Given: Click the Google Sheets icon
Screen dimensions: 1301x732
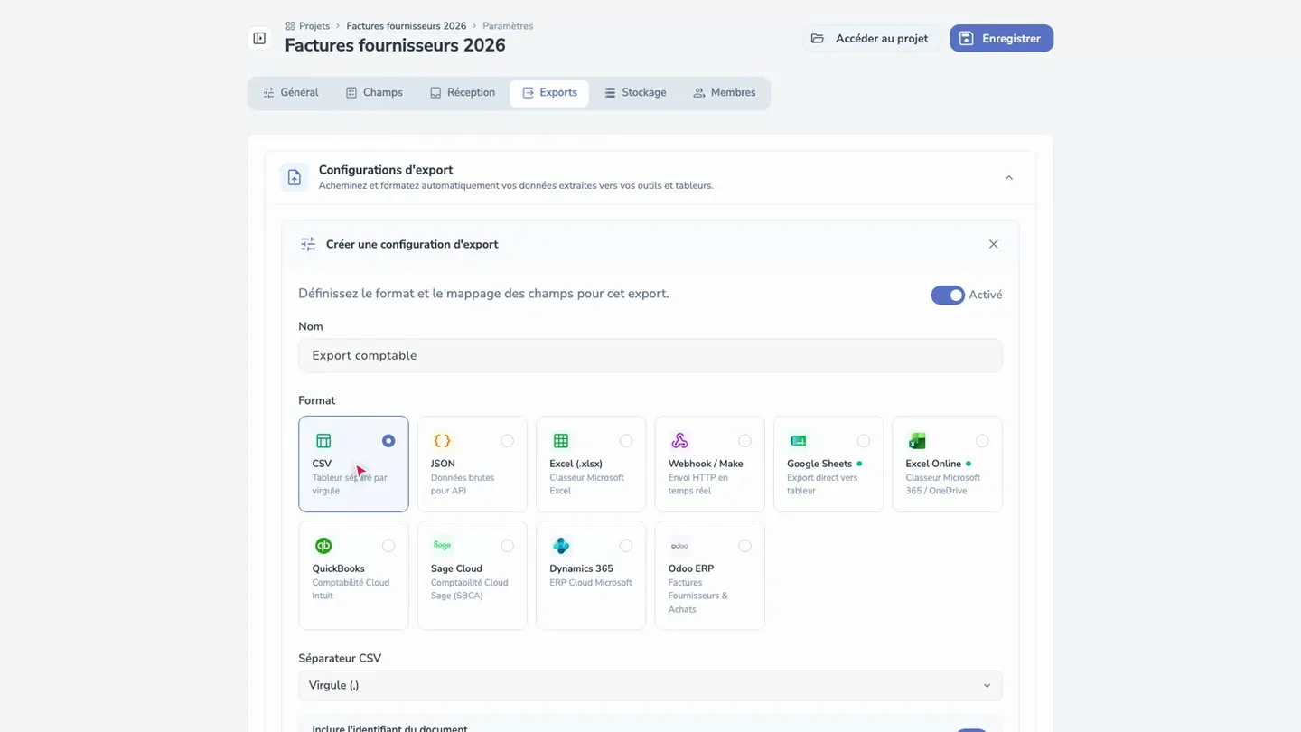Looking at the screenshot, I should click(x=799, y=441).
